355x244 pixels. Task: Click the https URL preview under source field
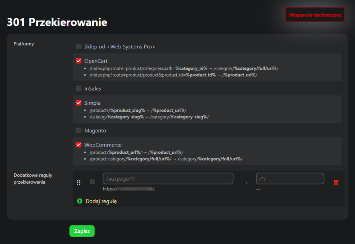click(128, 189)
